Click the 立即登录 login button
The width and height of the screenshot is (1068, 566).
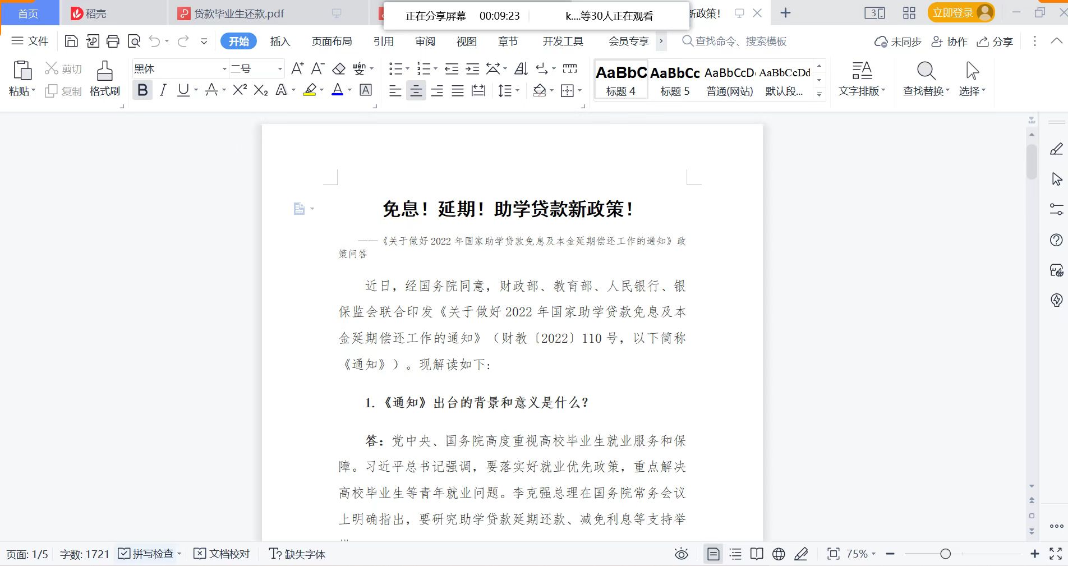tap(961, 12)
